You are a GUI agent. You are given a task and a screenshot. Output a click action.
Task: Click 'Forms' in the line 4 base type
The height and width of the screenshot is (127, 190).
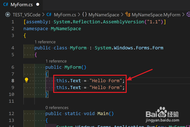pyautogui.click(x=143, y=48)
